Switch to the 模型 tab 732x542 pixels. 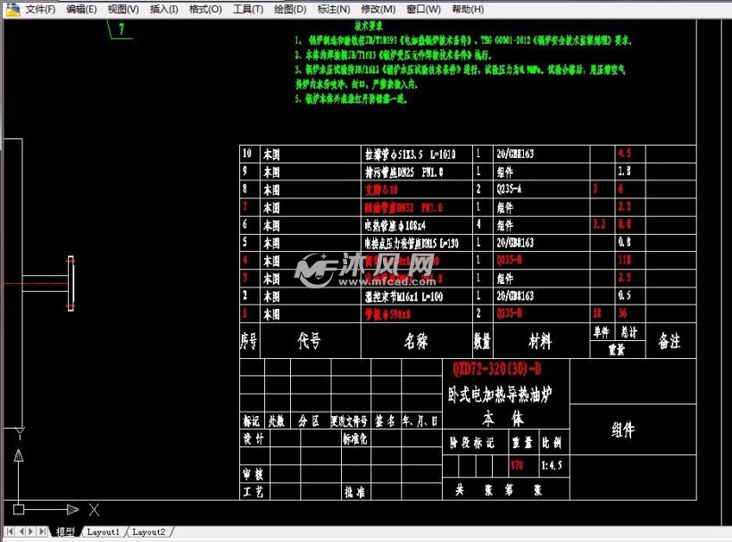65,532
